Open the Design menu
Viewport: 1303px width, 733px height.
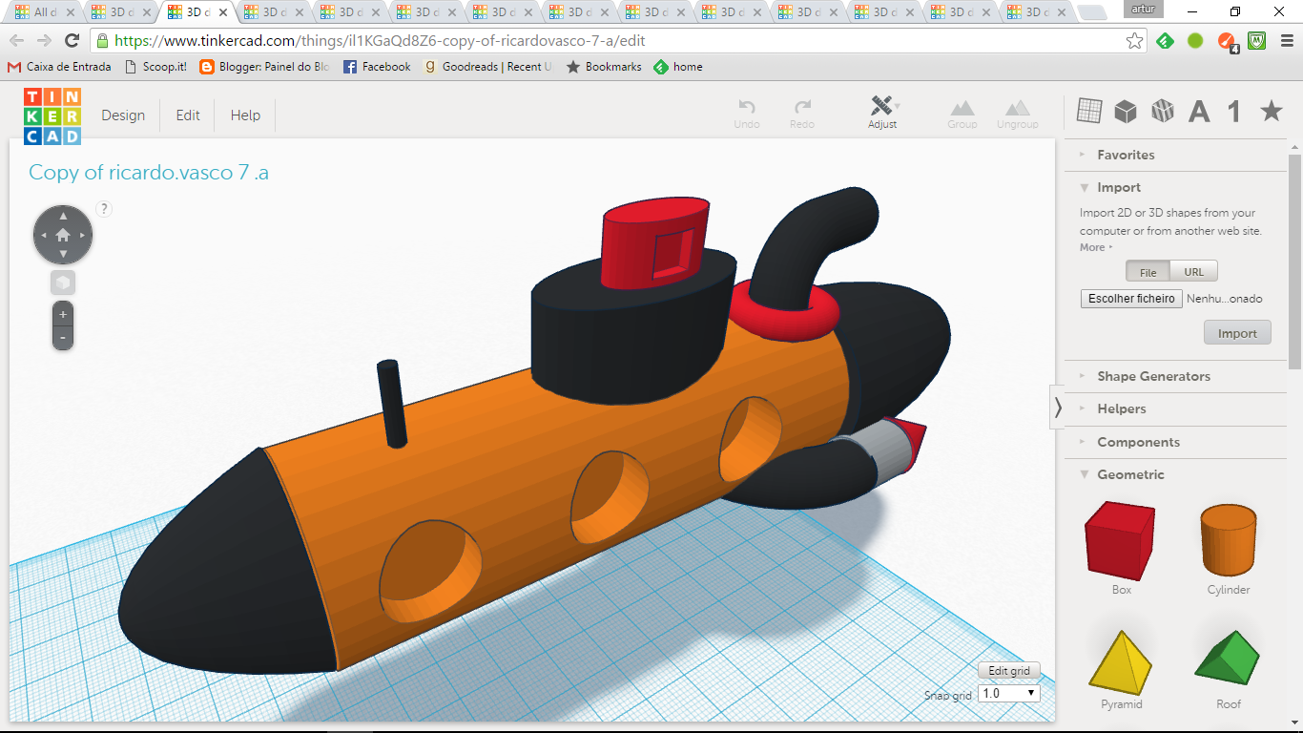coord(123,115)
